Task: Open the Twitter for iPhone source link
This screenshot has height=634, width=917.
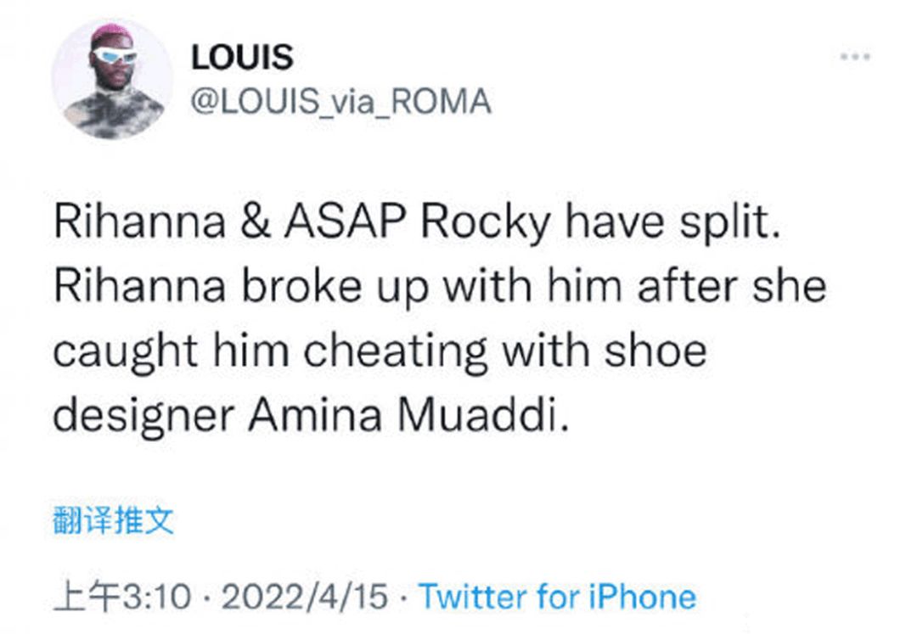Action: (558, 597)
